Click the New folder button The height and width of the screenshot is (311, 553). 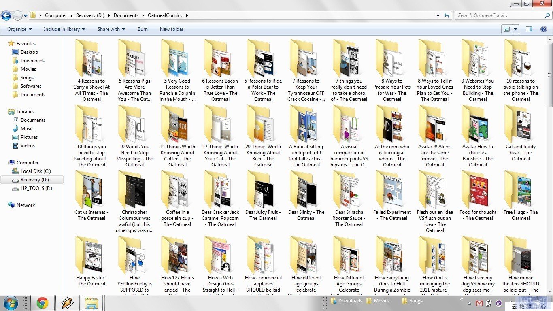[x=172, y=29]
